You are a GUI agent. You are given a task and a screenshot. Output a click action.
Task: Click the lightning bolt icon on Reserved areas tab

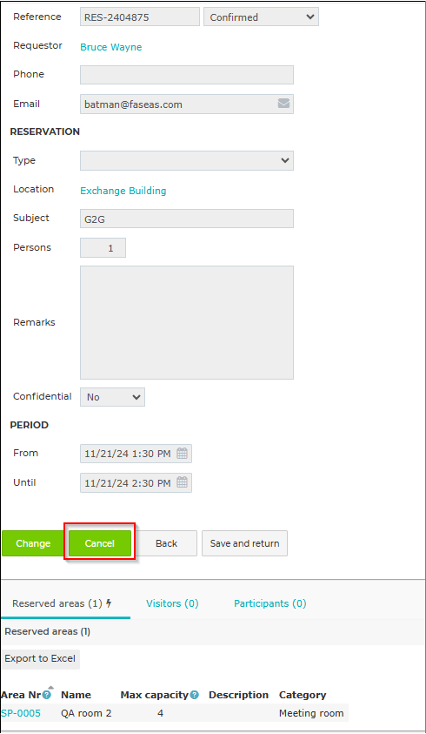coord(109,603)
